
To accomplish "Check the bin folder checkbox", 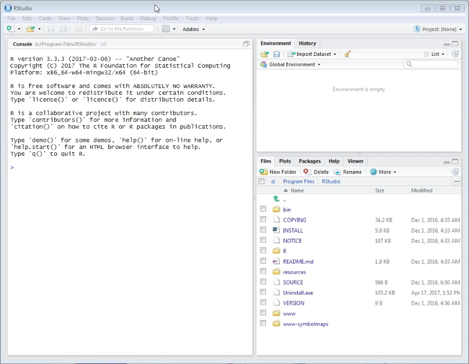I will pos(263,209).
